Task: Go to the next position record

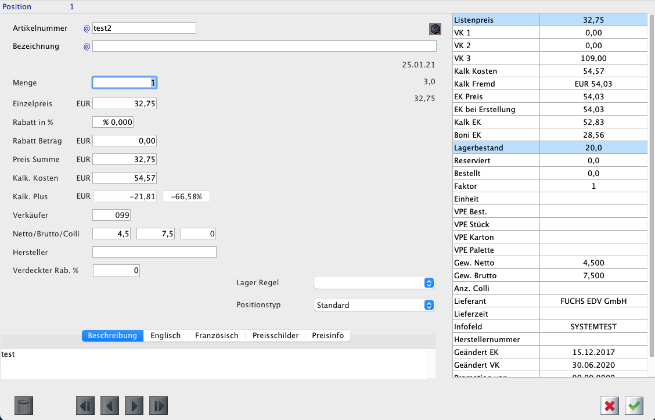Action: pos(134,405)
